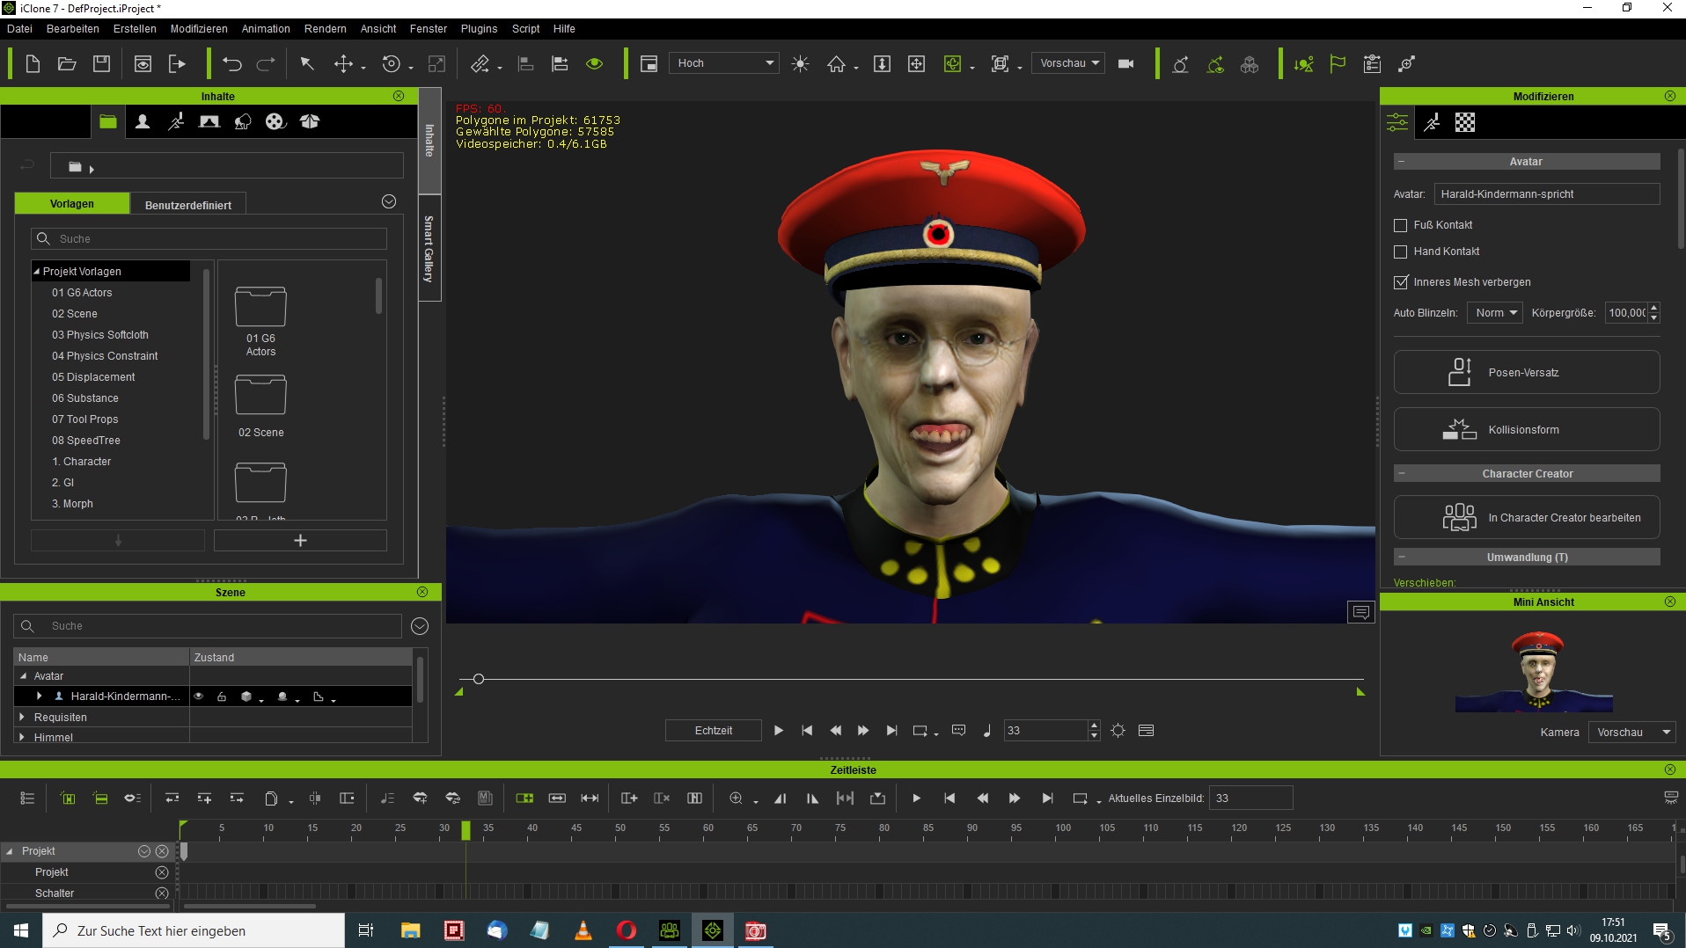1686x948 pixels.
Task: Click the Redo arrow icon
Action: click(266, 63)
